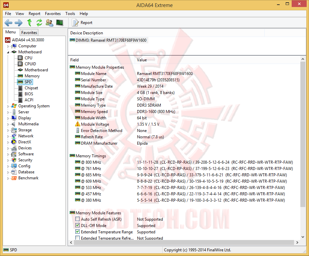Click the ACPI chip icon
The image size is (309, 256).
[x=20, y=100]
